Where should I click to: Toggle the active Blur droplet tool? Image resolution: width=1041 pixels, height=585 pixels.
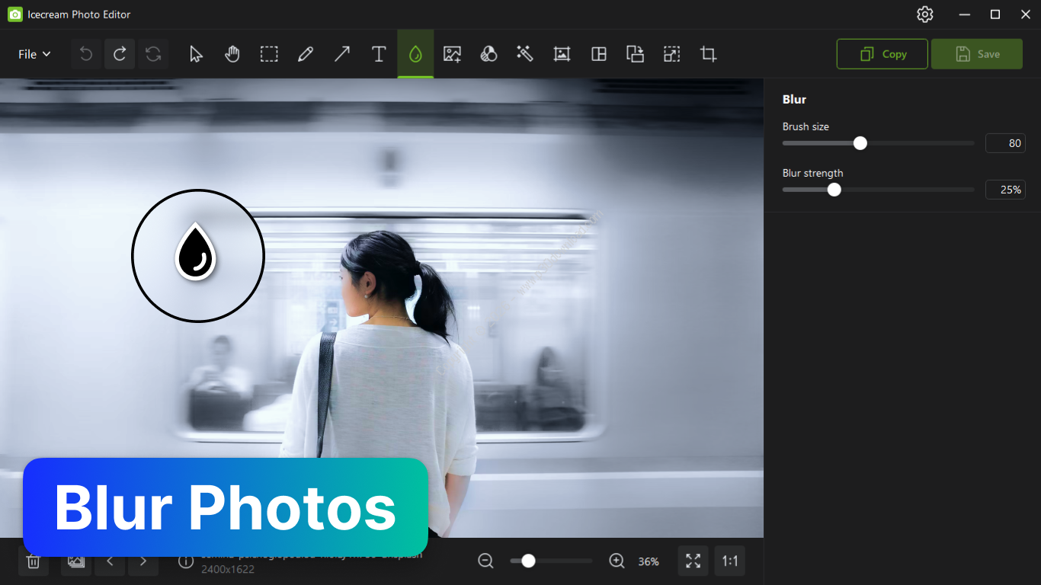click(x=415, y=54)
